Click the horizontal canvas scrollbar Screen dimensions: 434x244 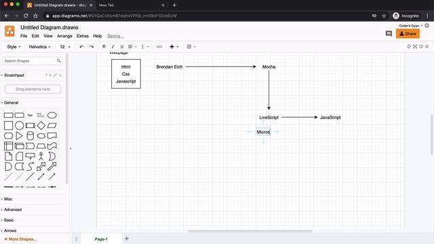[250, 231]
